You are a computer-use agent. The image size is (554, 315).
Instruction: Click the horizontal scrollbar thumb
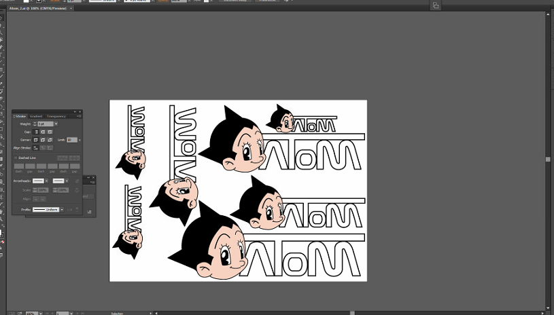pos(352,313)
